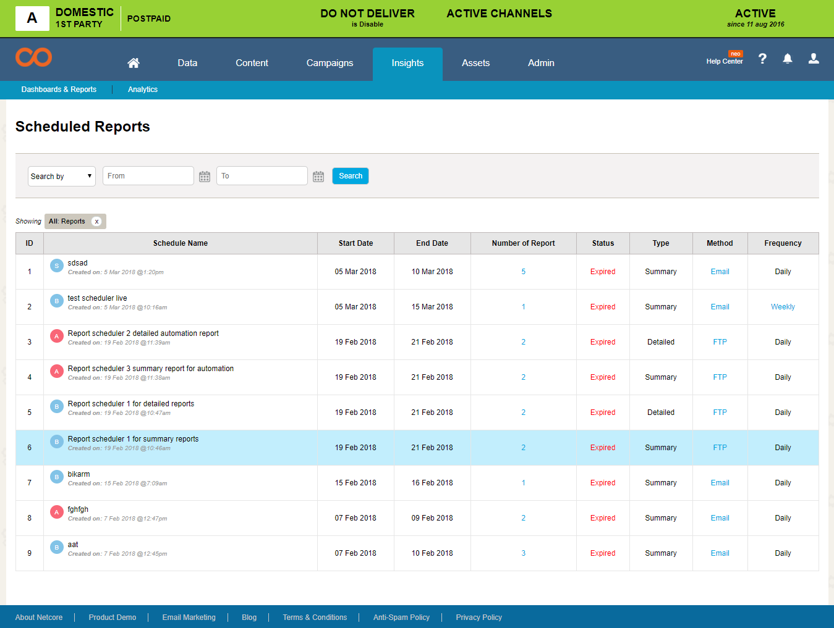The image size is (834, 628).
Task: Open Terms & Conditions footer link
Action: point(315,618)
